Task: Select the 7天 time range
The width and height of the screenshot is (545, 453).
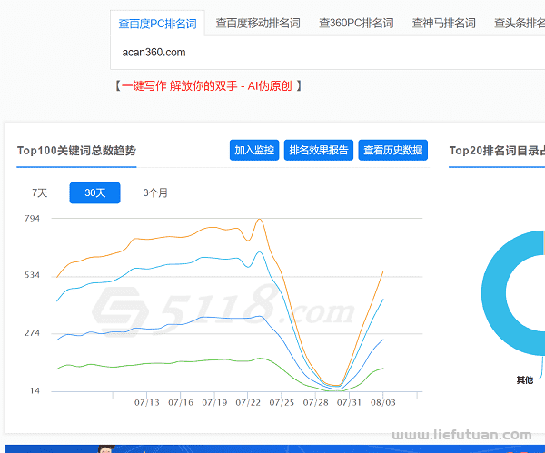Action: coord(40,192)
